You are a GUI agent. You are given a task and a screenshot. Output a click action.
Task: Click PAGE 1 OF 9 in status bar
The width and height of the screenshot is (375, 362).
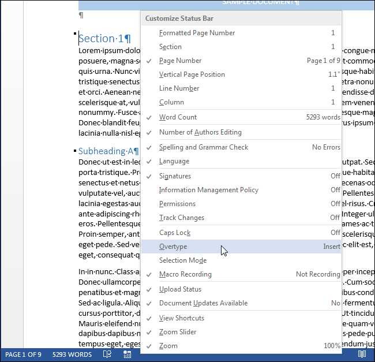tap(23, 354)
